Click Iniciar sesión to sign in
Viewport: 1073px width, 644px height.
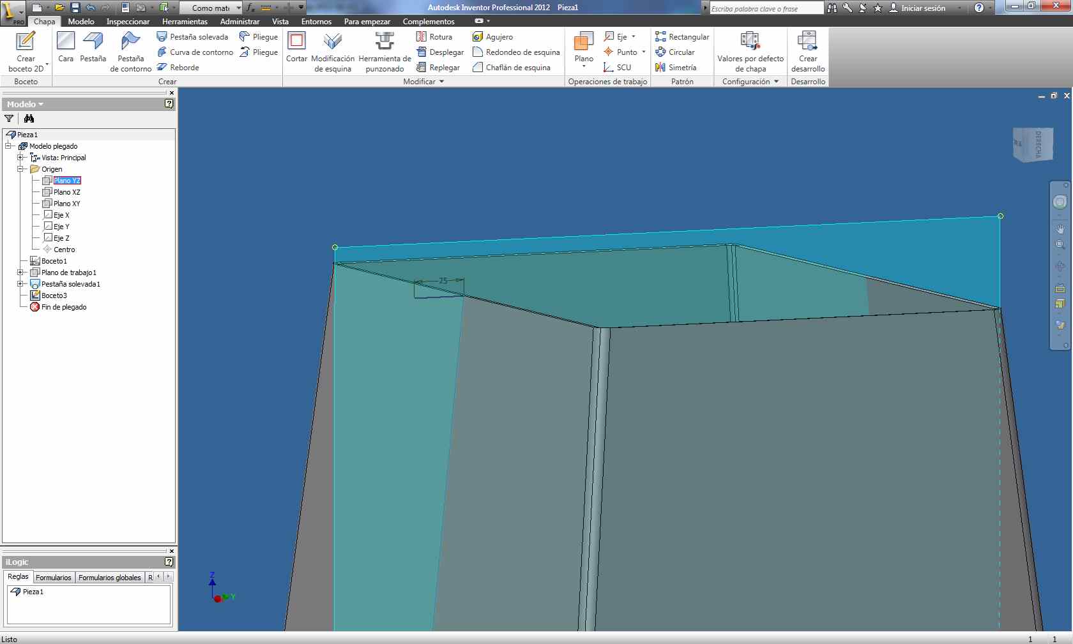[x=922, y=8]
